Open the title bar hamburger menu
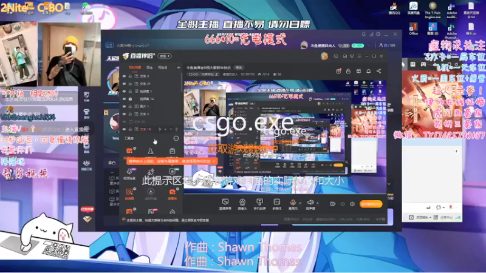 (x=360, y=56)
